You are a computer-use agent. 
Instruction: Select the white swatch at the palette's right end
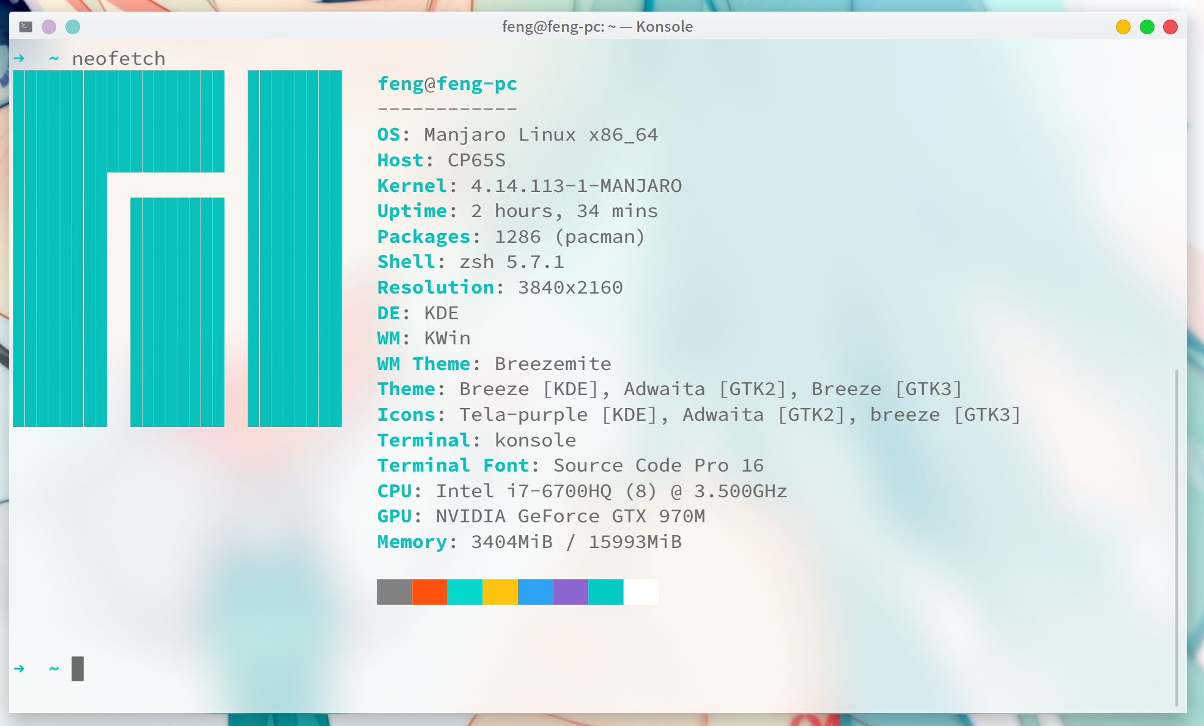click(641, 591)
